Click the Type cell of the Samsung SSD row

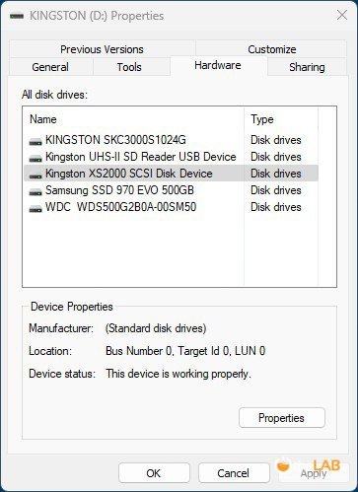click(276, 190)
